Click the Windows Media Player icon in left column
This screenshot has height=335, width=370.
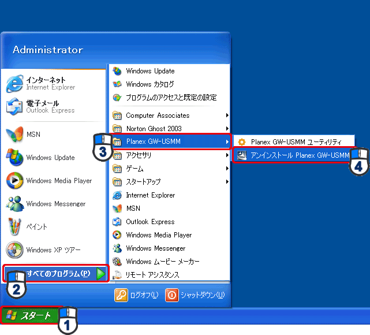coord(14,181)
